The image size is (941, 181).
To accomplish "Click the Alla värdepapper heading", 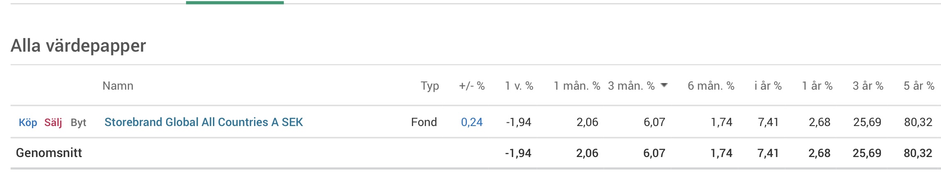I will pos(78,46).
